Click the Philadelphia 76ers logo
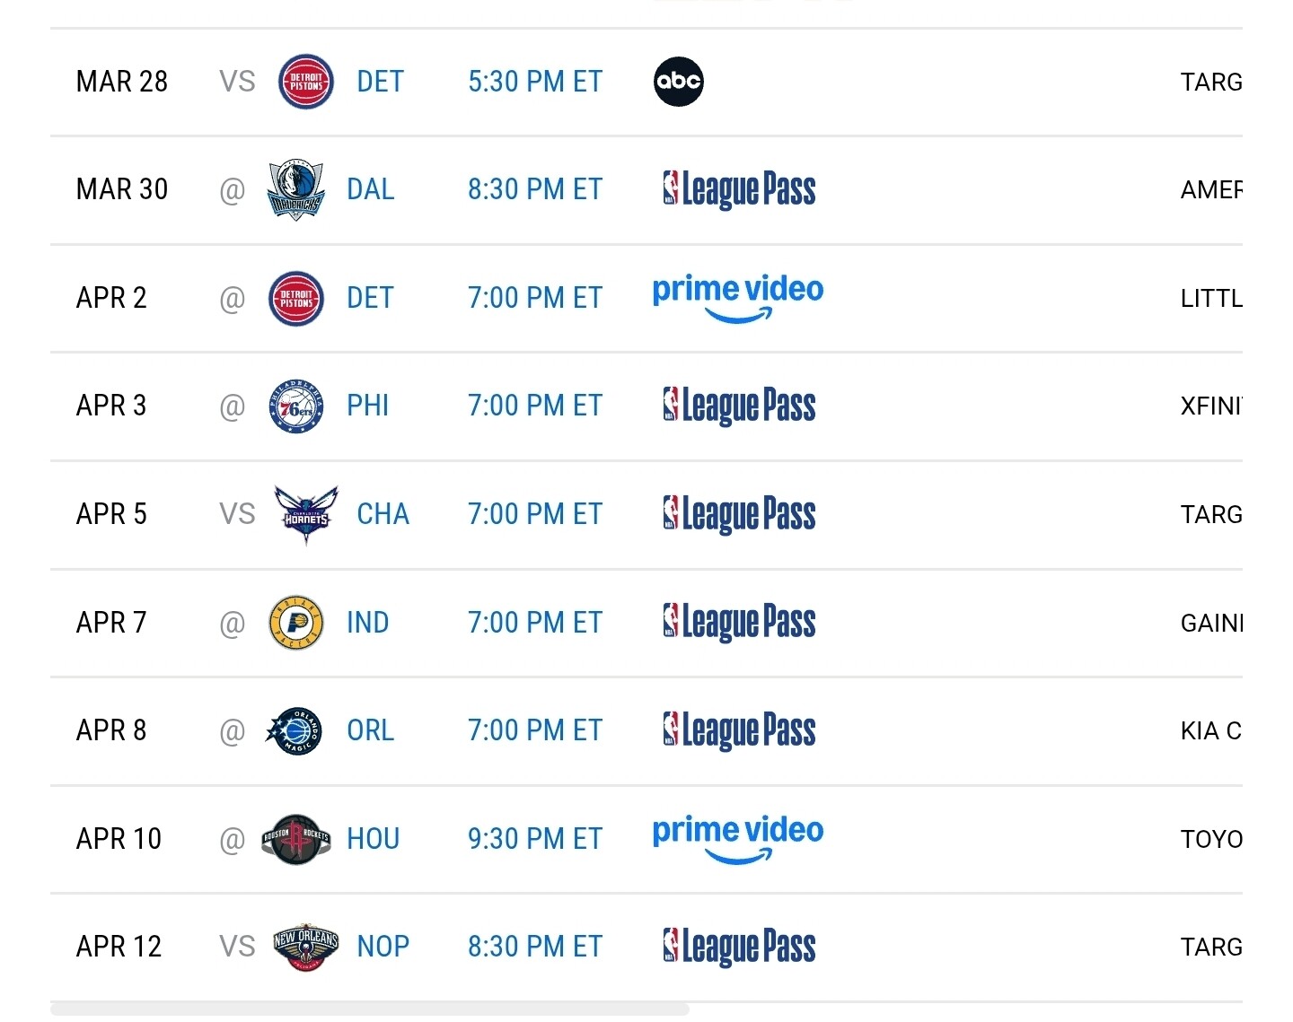Image resolution: width=1293 pixels, height=1022 pixels. pyautogui.click(x=295, y=406)
